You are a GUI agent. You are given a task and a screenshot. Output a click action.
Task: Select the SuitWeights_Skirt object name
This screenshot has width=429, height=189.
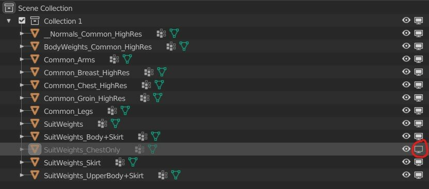coord(72,163)
